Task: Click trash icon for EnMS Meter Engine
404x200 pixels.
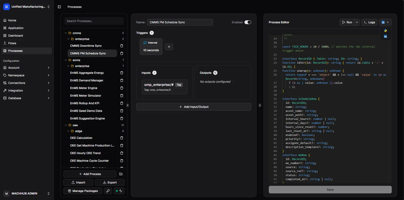Action: pyautogui.click(x=122, y=88)
